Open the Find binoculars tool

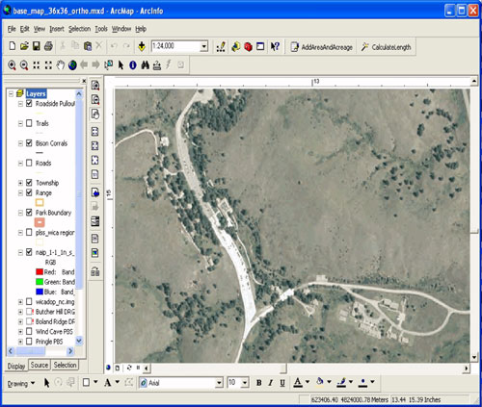coord(145,65)
